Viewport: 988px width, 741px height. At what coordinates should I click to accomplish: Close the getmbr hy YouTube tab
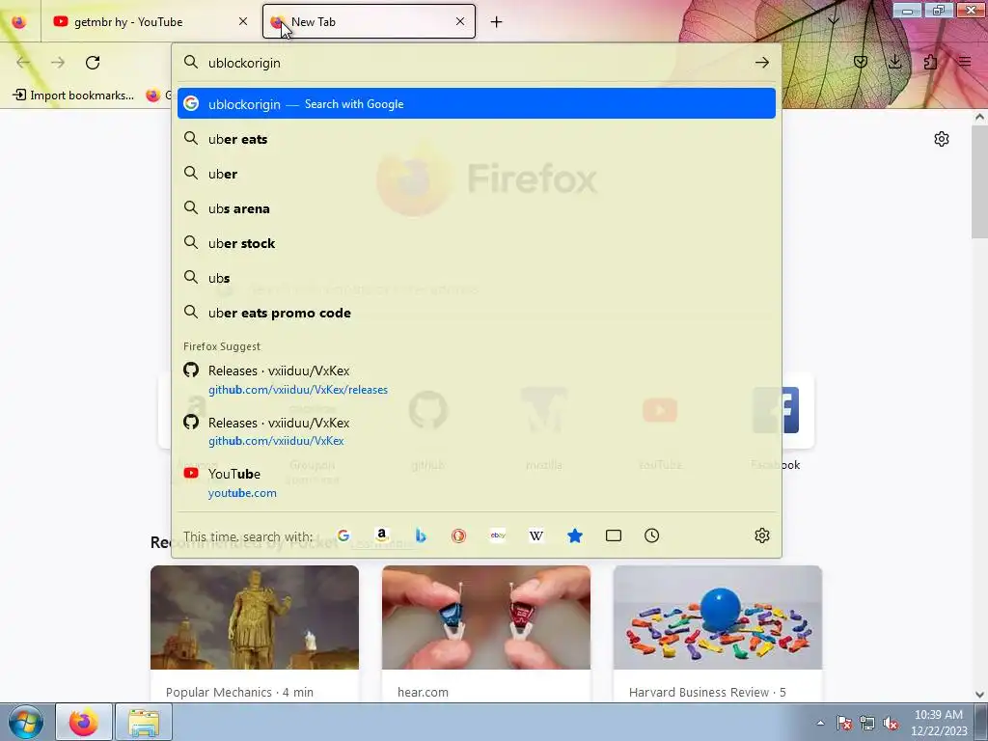tap(243, 21)
